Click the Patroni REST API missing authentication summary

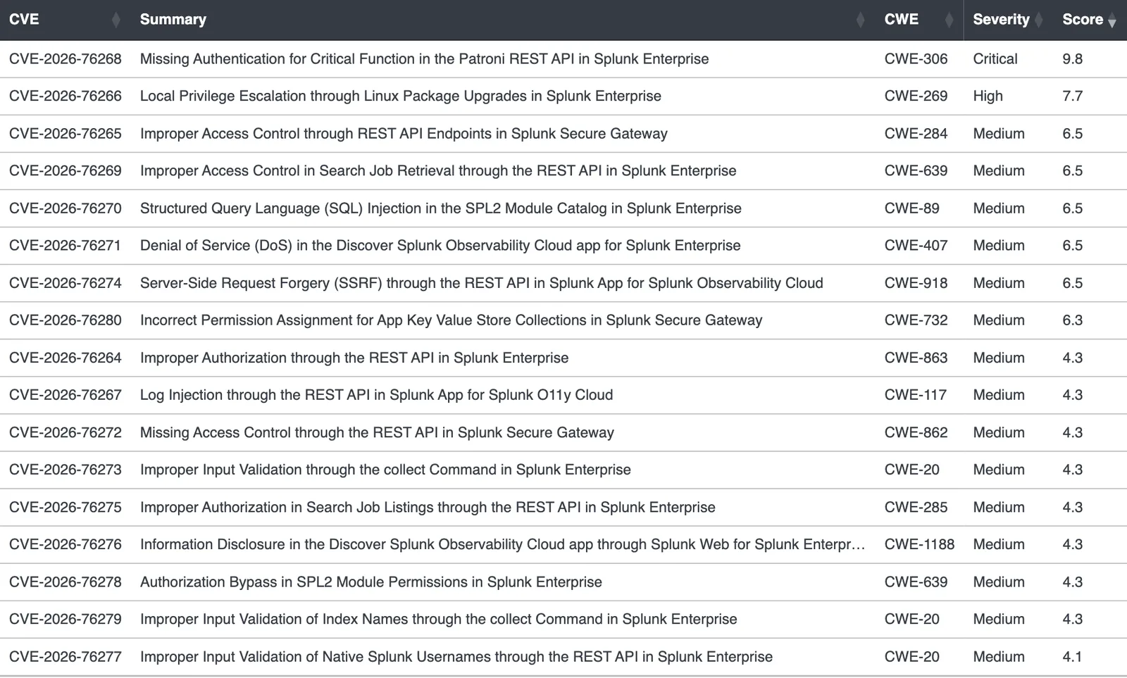424,59
